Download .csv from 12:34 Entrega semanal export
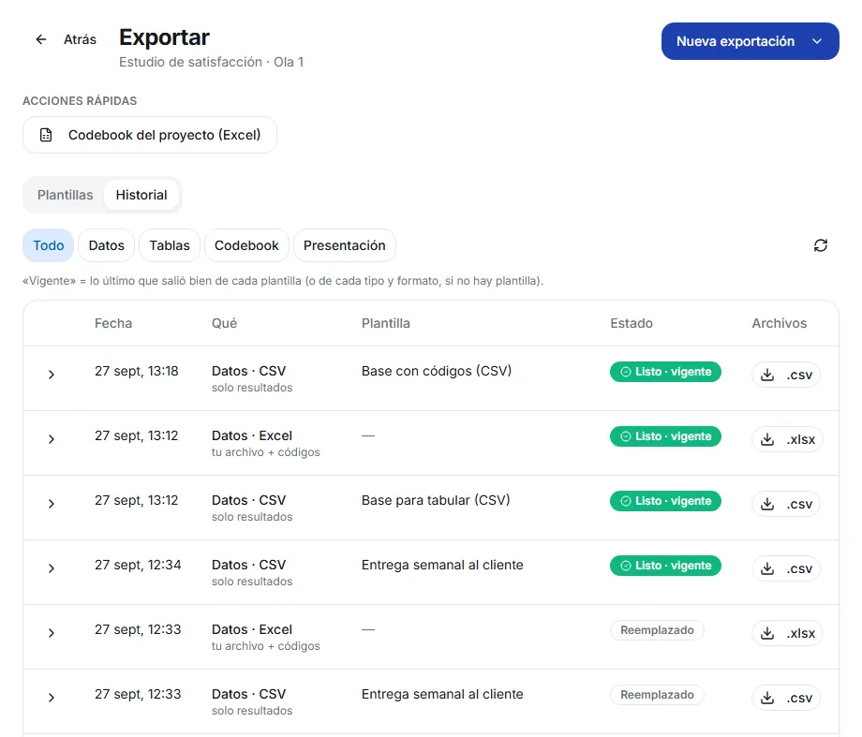 786,568
